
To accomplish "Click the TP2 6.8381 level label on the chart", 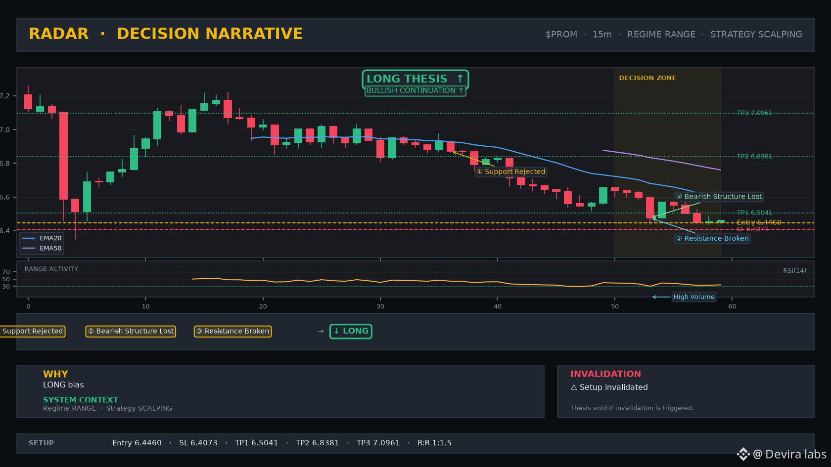I will (754, 156).
